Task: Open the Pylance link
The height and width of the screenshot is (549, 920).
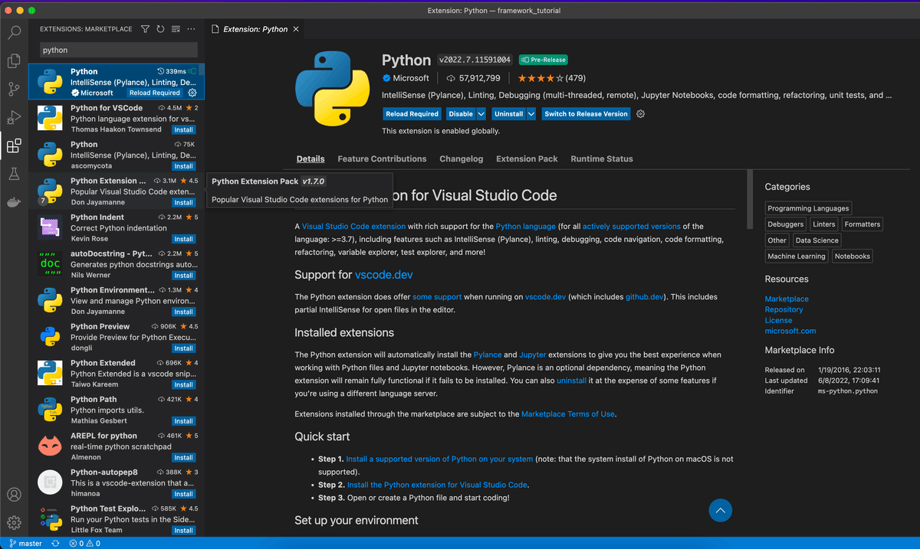Action: click(487, 355)
